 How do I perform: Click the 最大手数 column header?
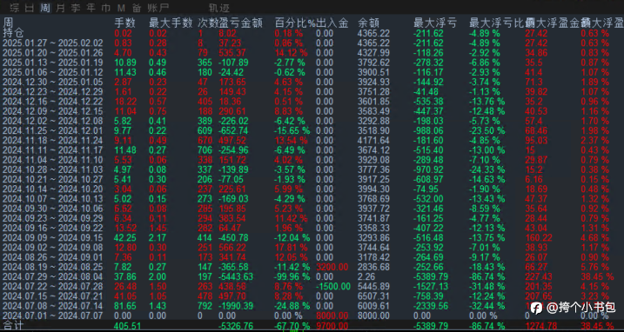click(171, 23)
